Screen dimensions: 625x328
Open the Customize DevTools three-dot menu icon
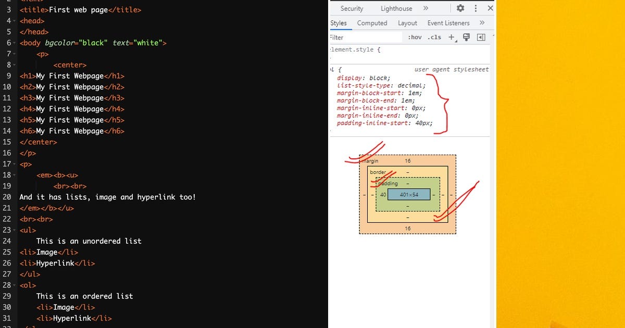tap(477, 8)
